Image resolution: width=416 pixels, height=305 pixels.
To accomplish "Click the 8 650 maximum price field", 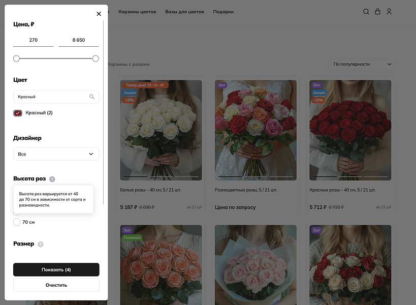I will [x=79, y=40].
